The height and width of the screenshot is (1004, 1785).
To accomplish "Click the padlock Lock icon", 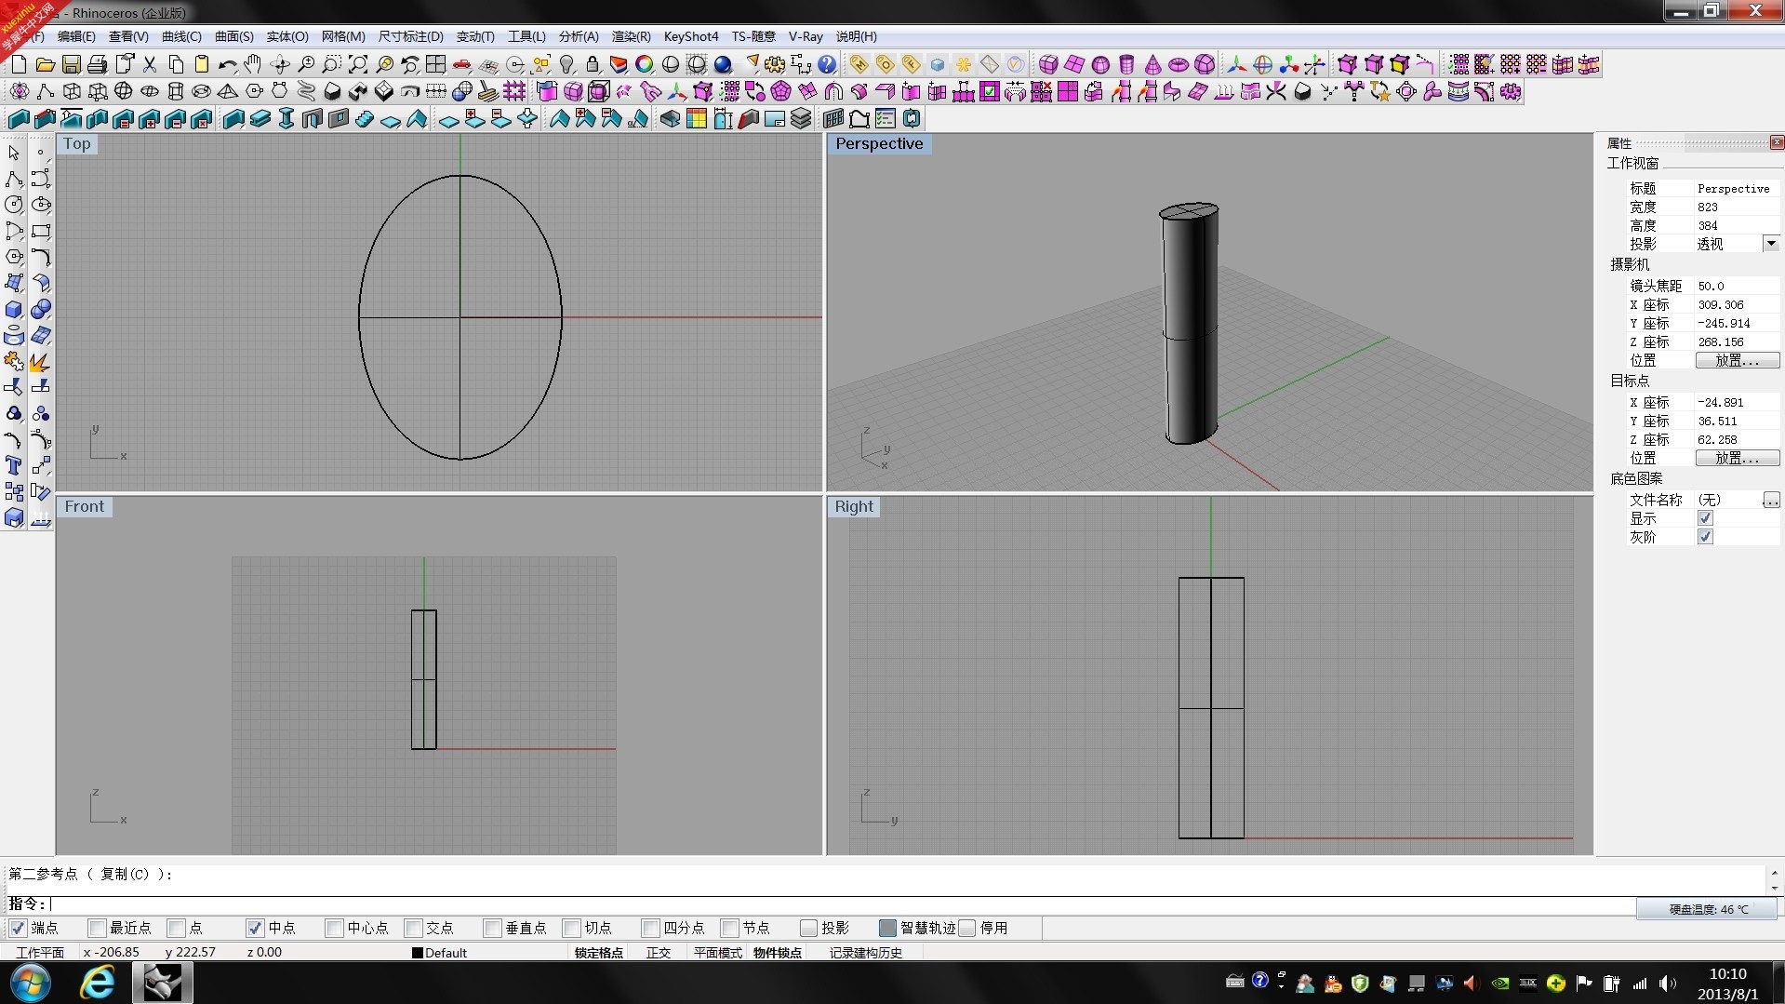I will [x=593, y=64].
